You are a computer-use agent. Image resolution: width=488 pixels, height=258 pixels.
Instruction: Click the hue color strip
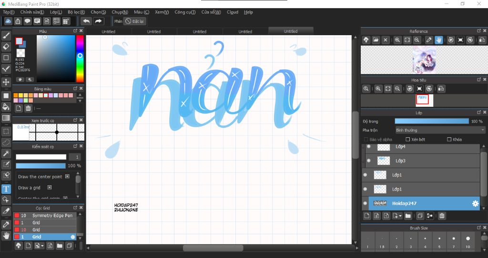coord(80,58)
